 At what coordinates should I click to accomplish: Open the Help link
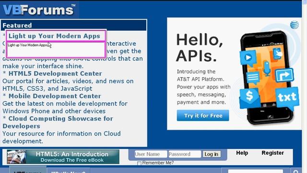pos(242,153)
